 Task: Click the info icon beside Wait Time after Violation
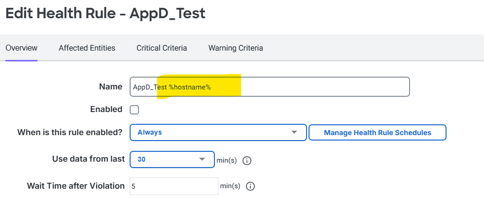[250, 186]
